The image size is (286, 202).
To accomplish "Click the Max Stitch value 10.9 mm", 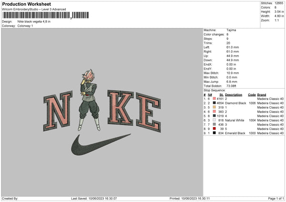I will pyautogui.click(x=233, y=73).
